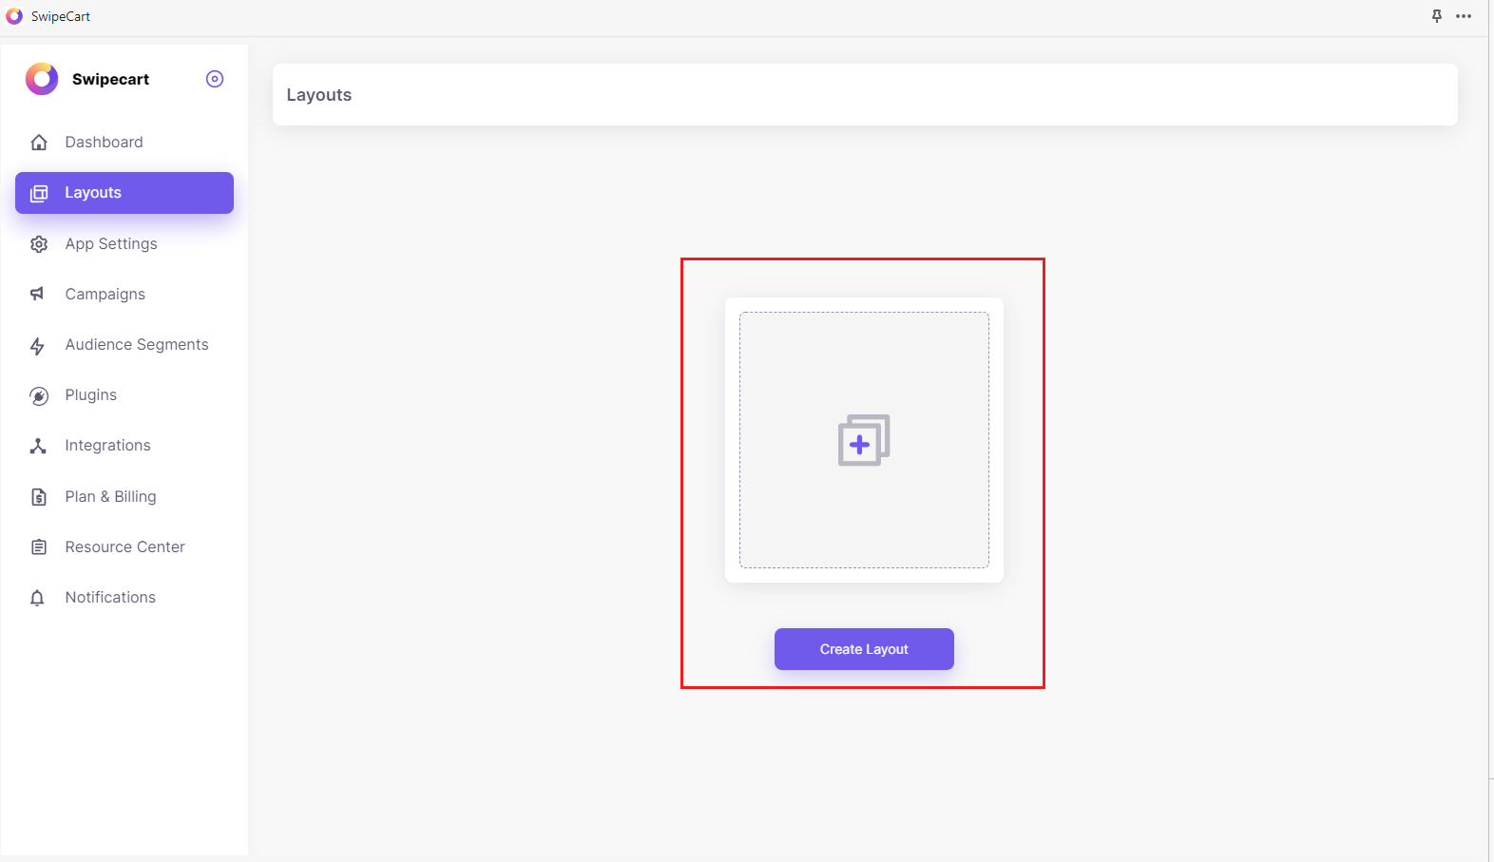Click the add layout plus icon
Image resolution: width=1494 pixels, height=862 pixels.
pos(863,441)
